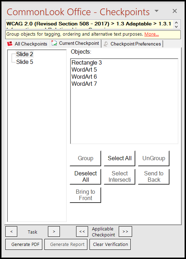Click the WCAG 2.0 checkpoint title text

[89, 24]
